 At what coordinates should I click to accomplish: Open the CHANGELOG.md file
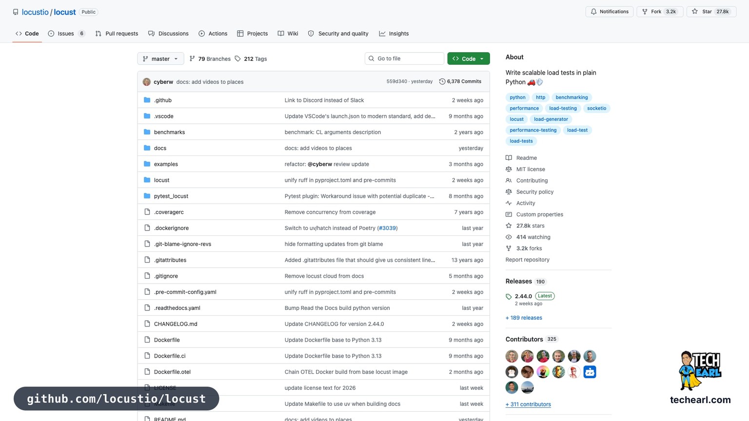(x=176, y=324)
